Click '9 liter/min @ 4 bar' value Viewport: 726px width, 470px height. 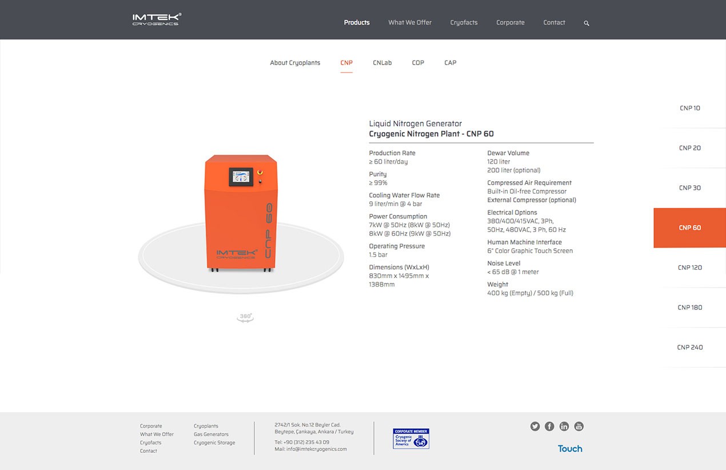(396, 204)
